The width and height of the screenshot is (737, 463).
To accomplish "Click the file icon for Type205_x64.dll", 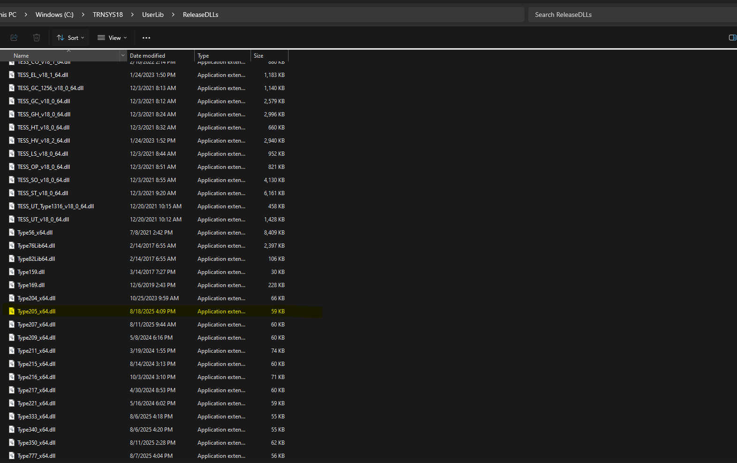I will click(x=12, y=311).
